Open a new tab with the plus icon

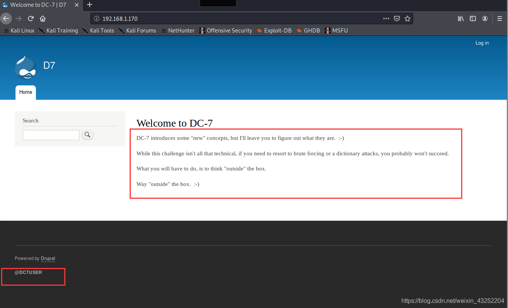tap(90, 5)
